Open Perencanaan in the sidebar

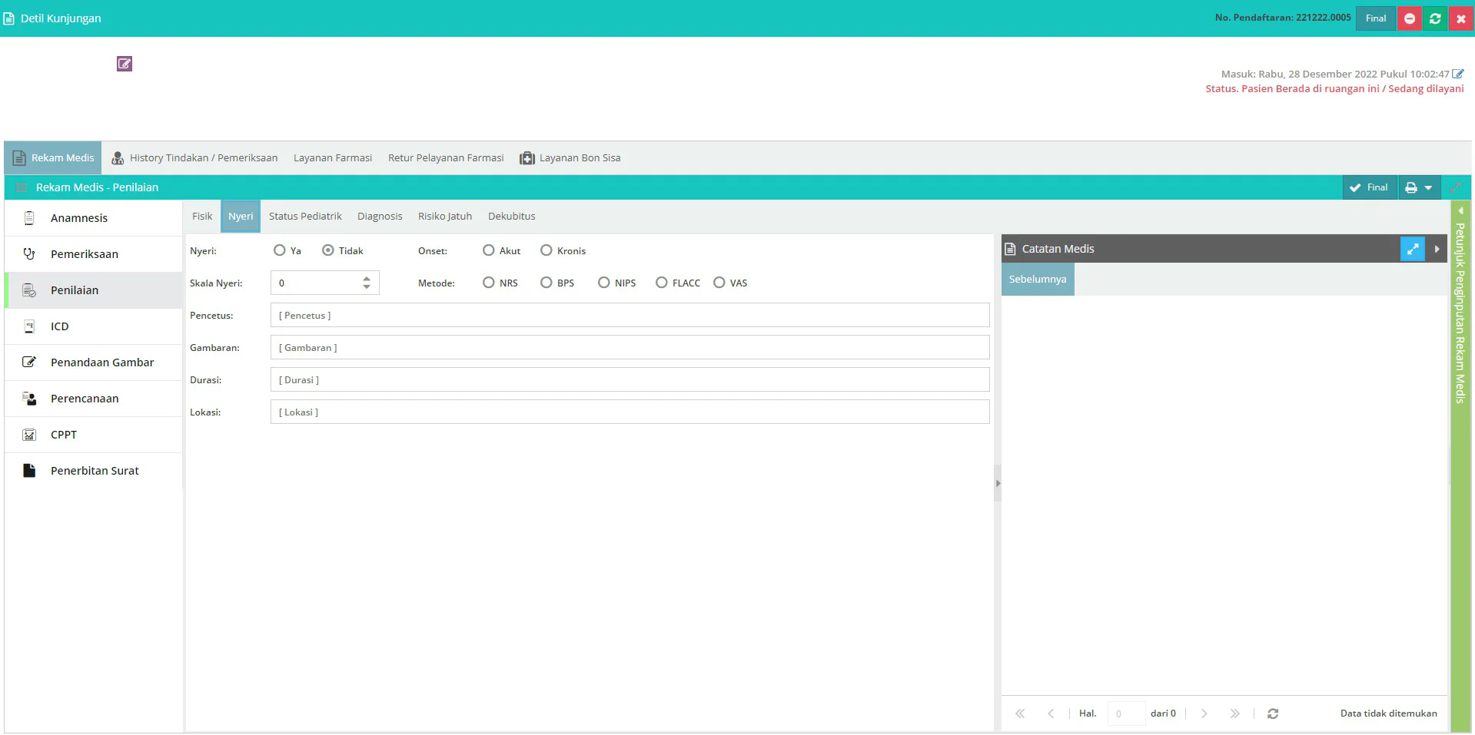point(94,399)
